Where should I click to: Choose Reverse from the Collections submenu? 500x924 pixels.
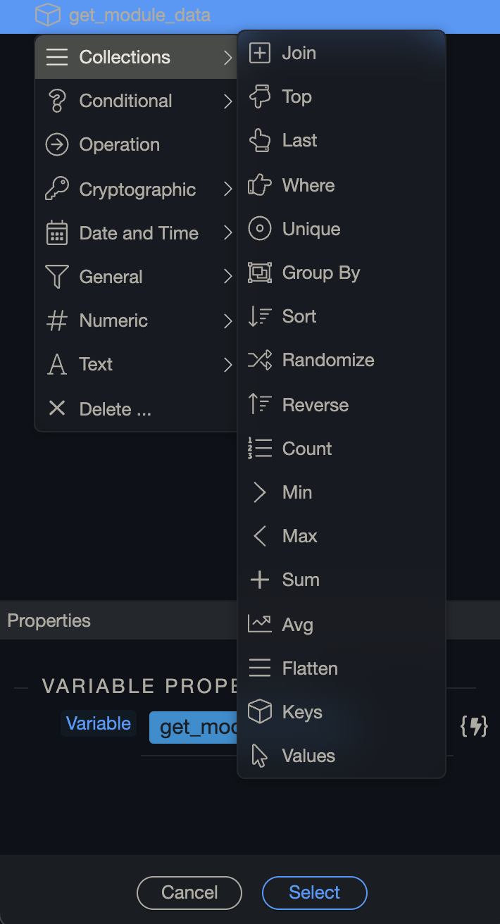pyautogui.click(x=315, y=404)
